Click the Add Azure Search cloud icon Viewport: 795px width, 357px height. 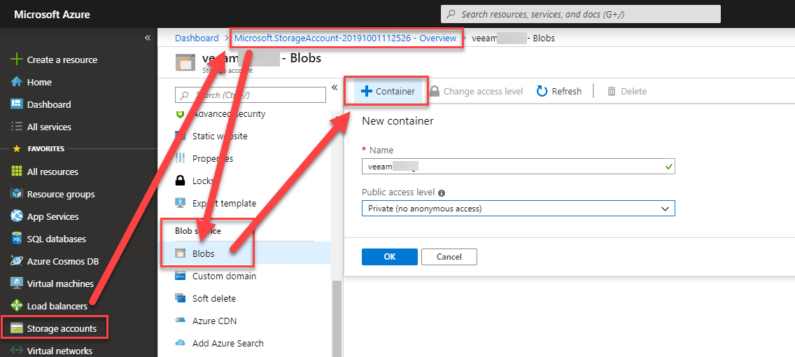click(x=180, y=343)
